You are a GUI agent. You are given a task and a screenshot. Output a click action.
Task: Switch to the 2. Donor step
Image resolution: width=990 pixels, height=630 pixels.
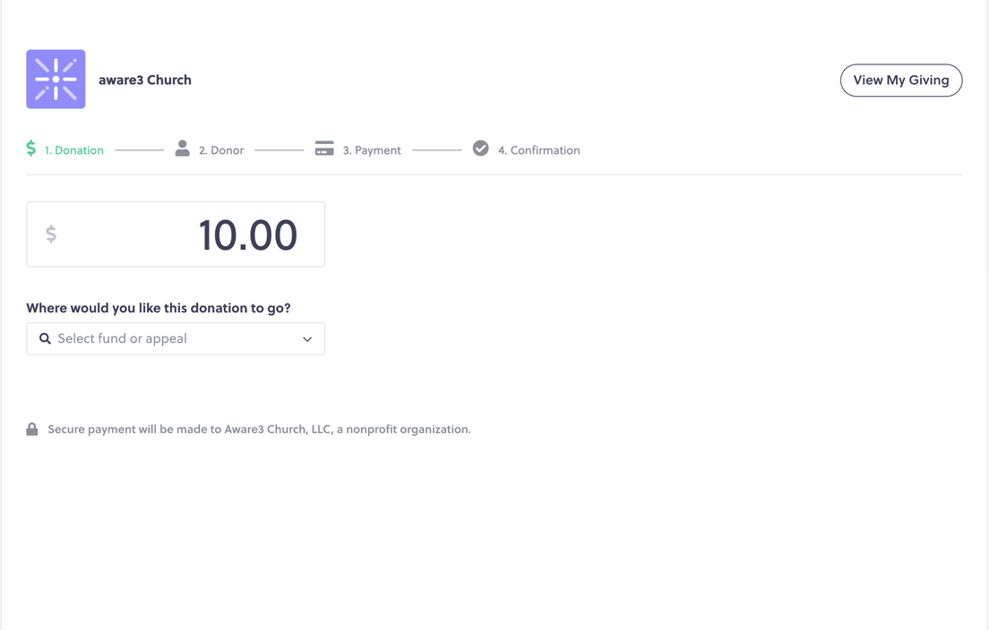[221, 150]
